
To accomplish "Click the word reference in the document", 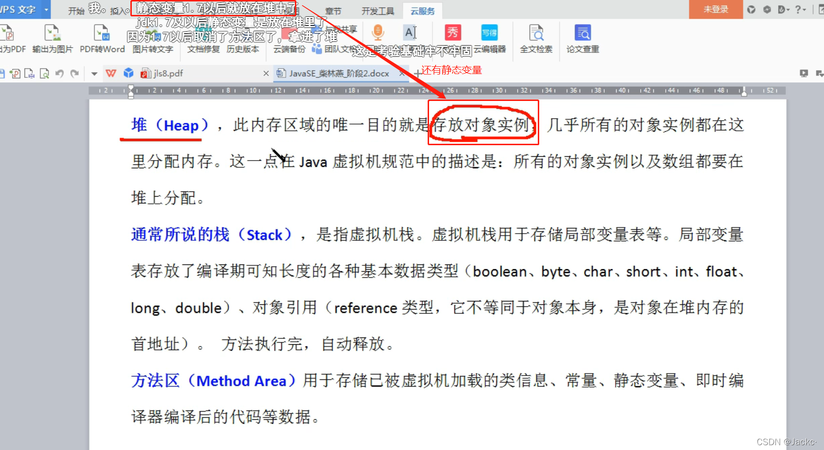I will coord(366,308).
